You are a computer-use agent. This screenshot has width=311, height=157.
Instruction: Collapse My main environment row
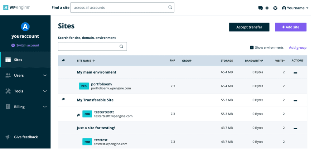pos(295,73)
